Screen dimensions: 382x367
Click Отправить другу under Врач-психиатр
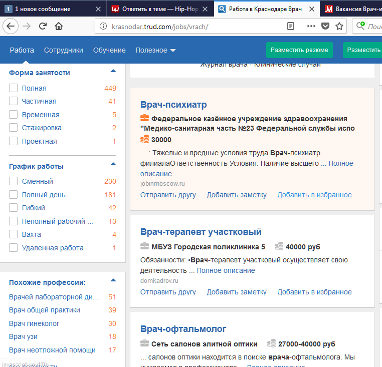168,195
